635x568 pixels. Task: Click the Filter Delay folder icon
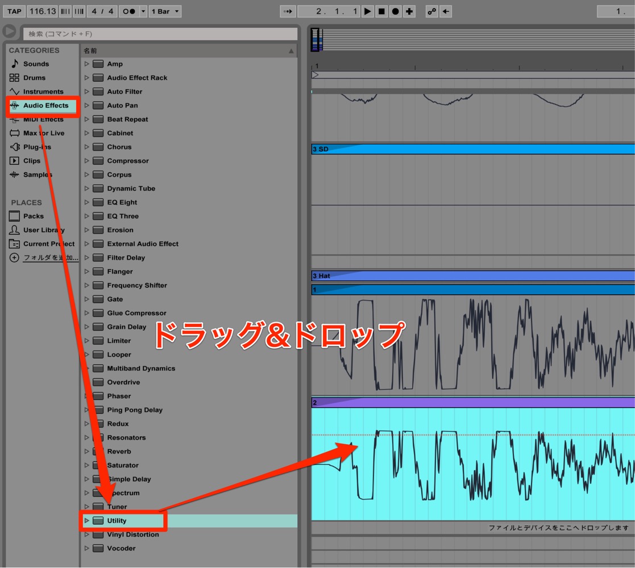click(x=98, y=258)
